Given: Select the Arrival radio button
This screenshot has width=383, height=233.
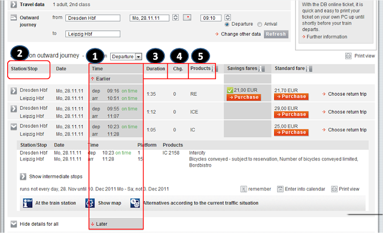Looking at the screenshot, I should pyautogui.click(x=260, y=24).
